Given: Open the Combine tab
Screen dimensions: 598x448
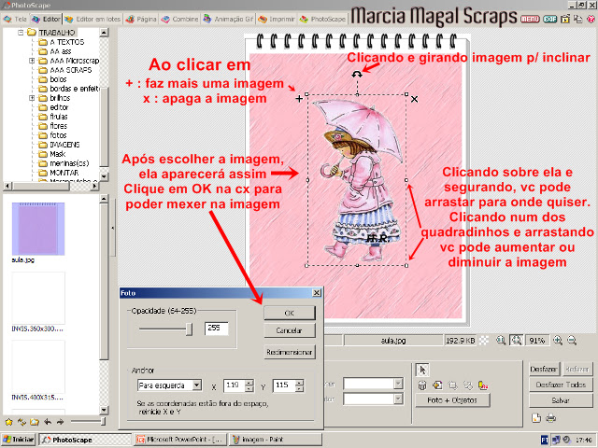Looking at the screenshot, I should coord(179,19).
